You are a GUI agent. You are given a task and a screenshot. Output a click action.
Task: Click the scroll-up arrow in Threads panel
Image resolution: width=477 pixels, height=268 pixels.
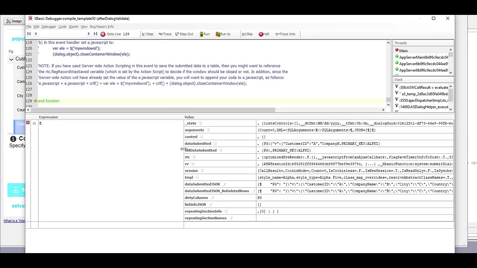point(451,50)
